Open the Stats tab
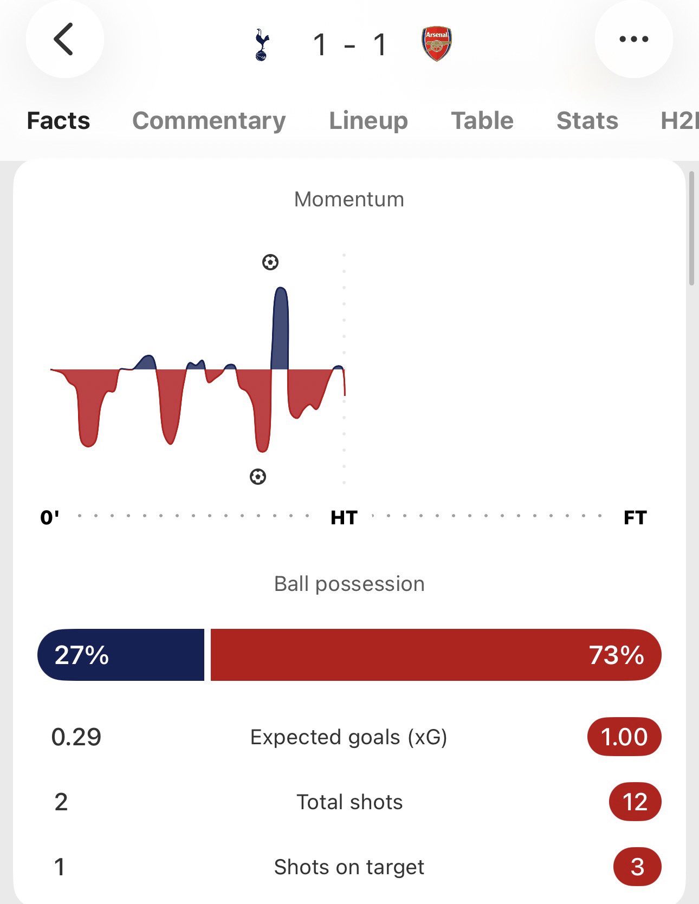 click(x=587, y=120)
